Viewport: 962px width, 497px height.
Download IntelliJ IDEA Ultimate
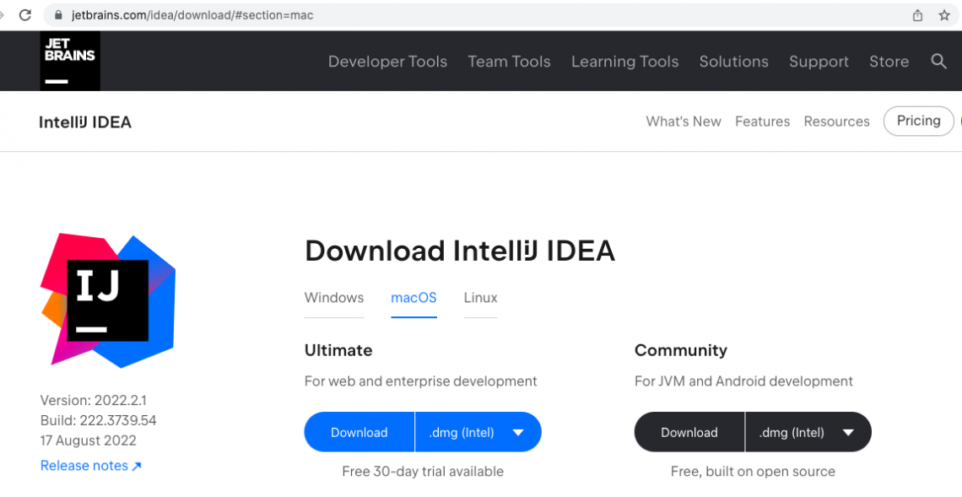point(359,431)
